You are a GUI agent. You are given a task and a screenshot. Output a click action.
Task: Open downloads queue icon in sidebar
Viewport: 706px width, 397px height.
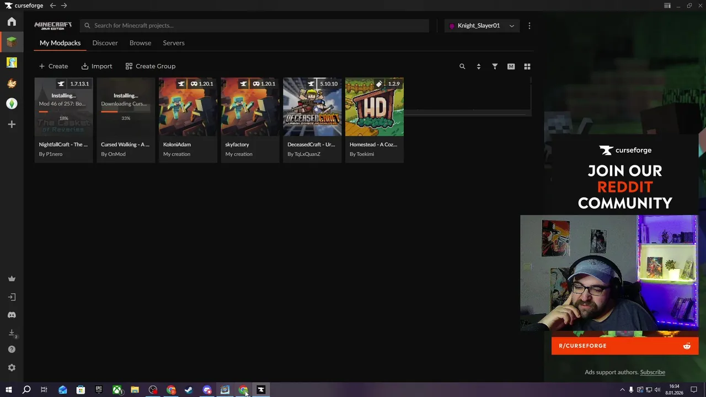(12, 332)
